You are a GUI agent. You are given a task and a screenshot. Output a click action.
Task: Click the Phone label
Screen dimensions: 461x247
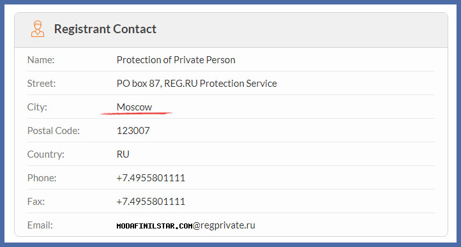pyautogui.click(x=42, y=178)
